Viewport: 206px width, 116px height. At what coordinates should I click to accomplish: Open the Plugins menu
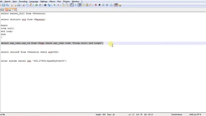(x=66, y=1)
